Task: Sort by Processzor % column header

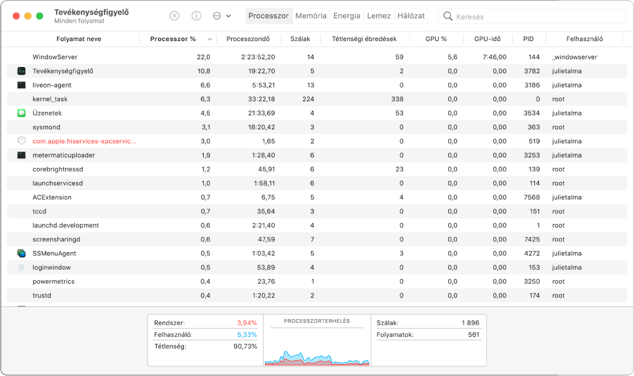Action: pos(172,39)
